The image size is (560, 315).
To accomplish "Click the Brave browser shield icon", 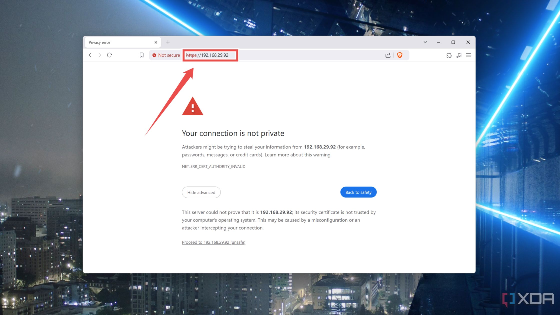I will 400,55.
